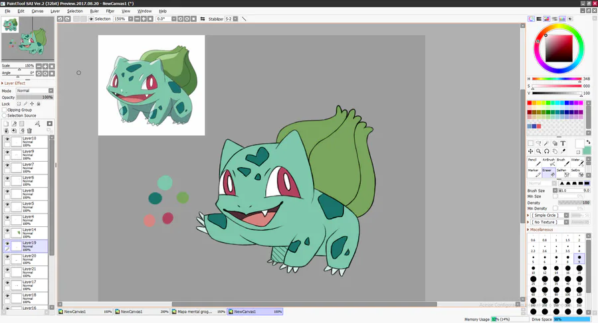
Task: Choose the Brush tool
Action: [563, 162]
